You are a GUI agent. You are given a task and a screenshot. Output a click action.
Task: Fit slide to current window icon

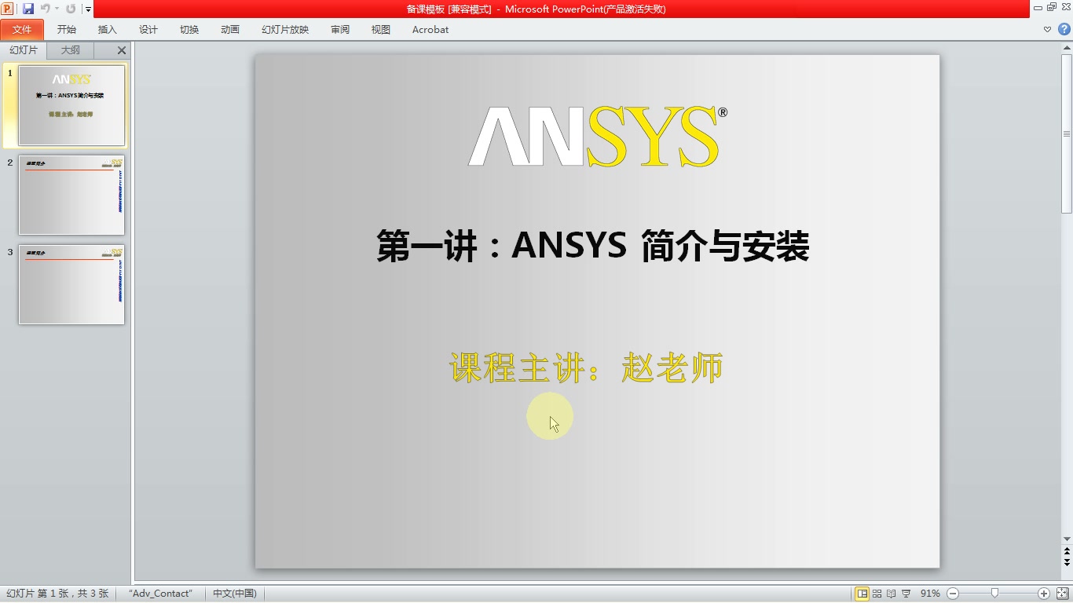[x=1063, y=594]
